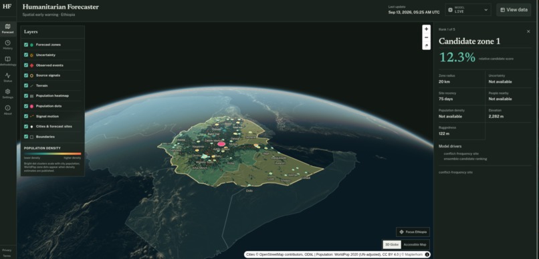Click the POPULATION DENSITY legend heading
The width and height of the screenshot is (539, 259).
pyautogui.click(x=42, y=148)
